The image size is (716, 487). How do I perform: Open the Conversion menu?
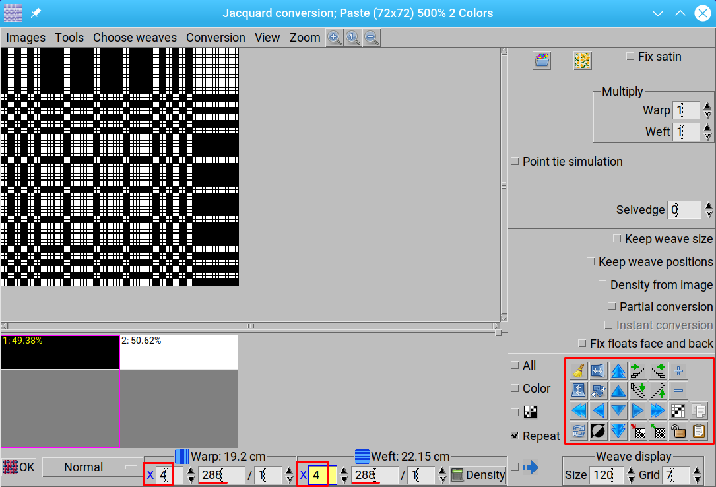coord(216,38)
